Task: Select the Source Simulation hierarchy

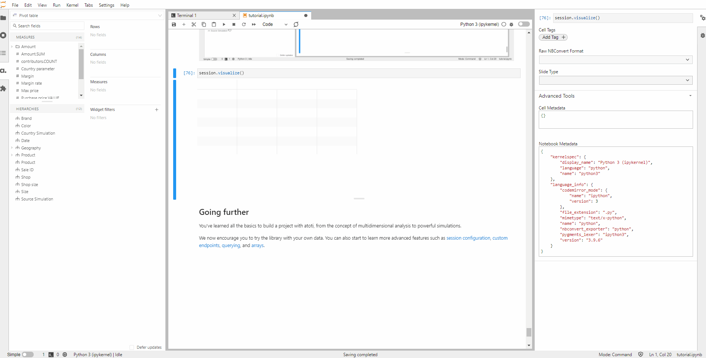Action: tap(37, 199)
